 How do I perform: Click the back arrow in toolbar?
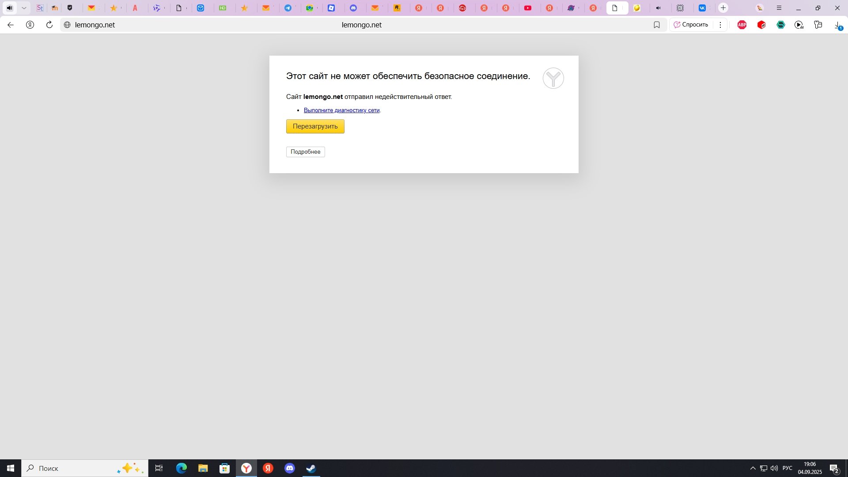[11, 25]
